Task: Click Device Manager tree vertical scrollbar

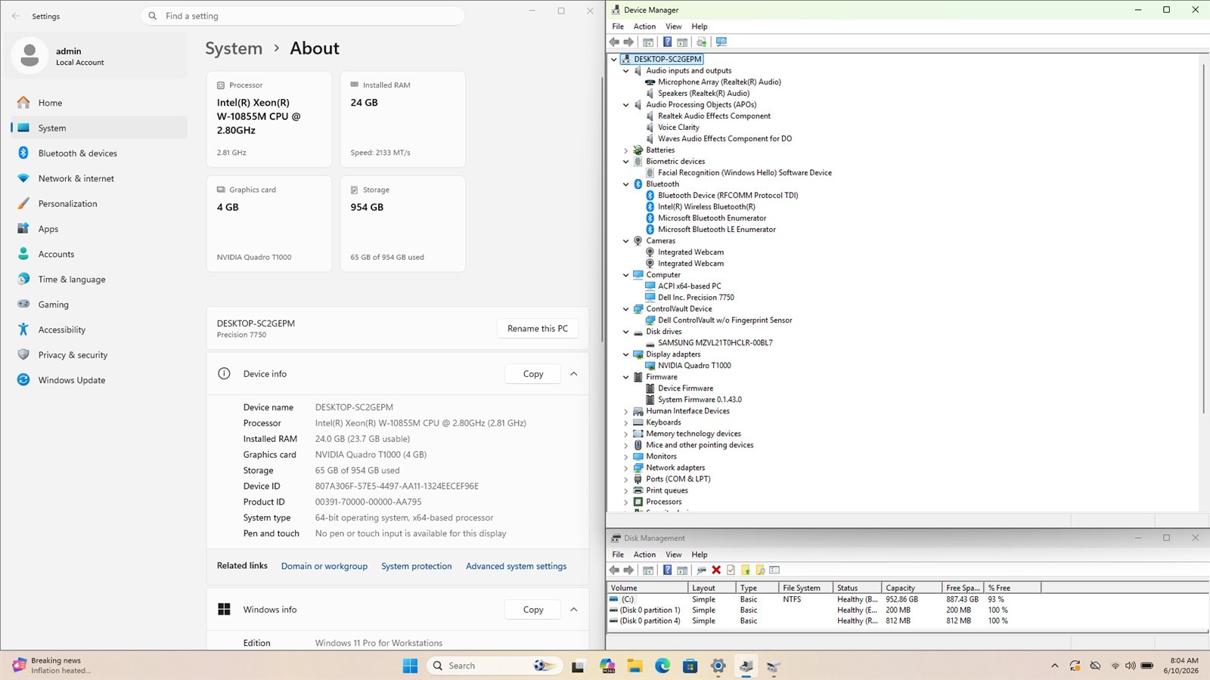Action: click(x=1203, y=238)
